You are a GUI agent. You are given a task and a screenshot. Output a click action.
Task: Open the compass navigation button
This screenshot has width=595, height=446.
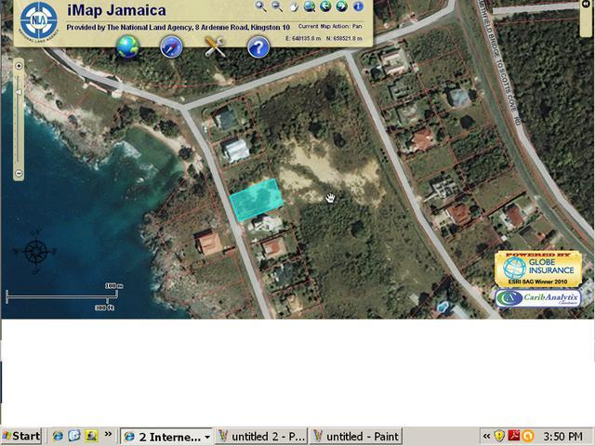[170, 46]
